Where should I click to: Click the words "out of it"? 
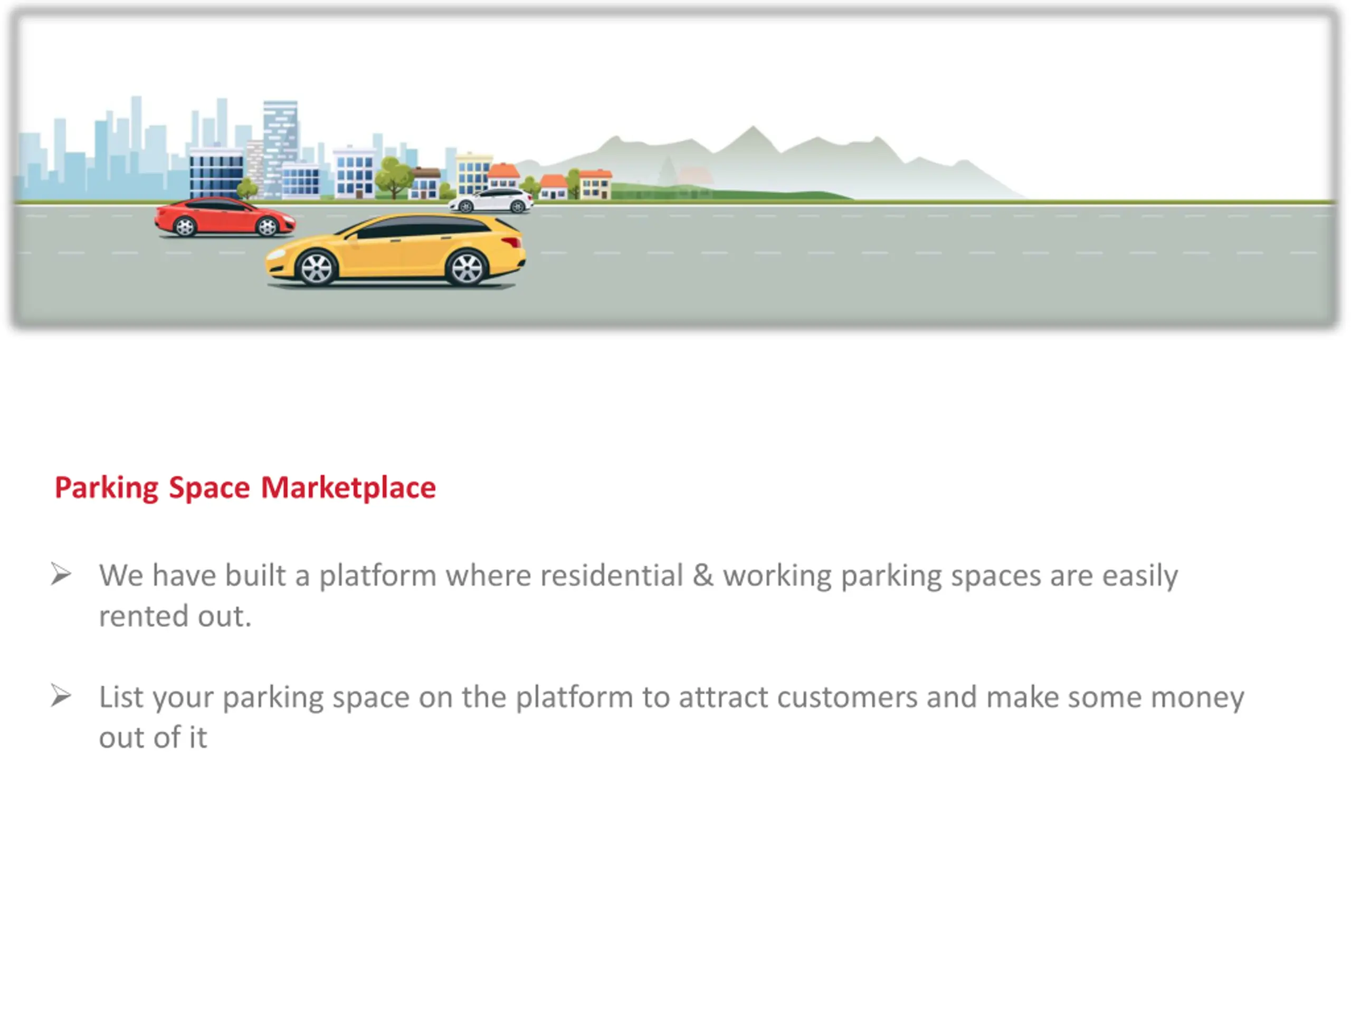click(153, 737)
